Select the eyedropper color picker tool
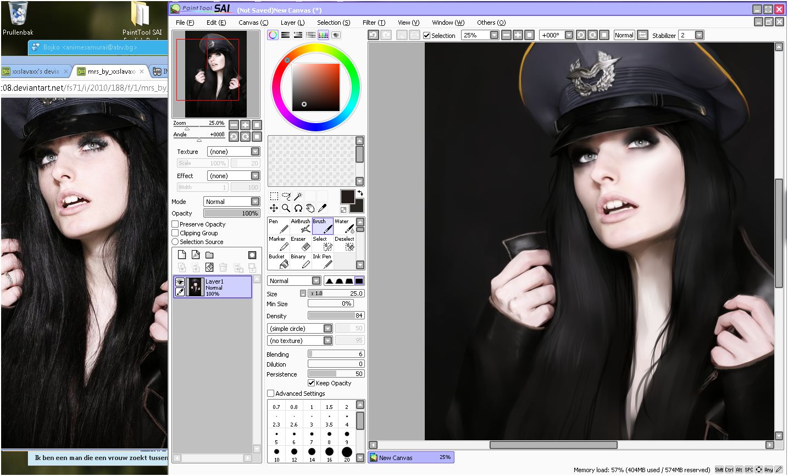788x476 pixels. pyautogui.click(x=322, y=208)
